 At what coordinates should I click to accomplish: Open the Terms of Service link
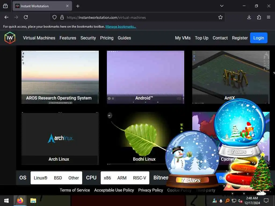(x=75, y=190)
